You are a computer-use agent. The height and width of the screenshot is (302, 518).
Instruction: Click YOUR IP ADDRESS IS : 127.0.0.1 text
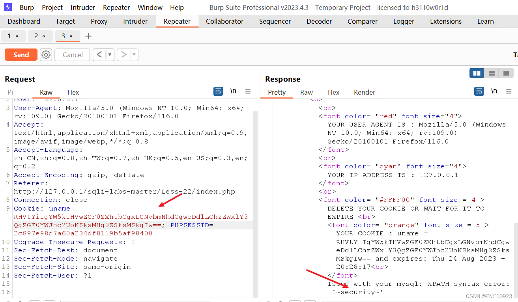[393, 175]
